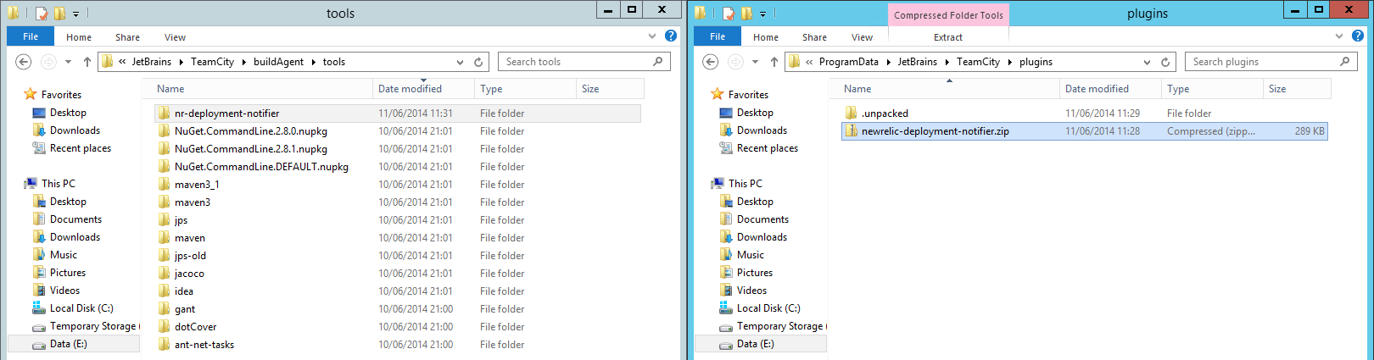Expand the ribbon in plugins window
1374x360 pixels.
1339,36
